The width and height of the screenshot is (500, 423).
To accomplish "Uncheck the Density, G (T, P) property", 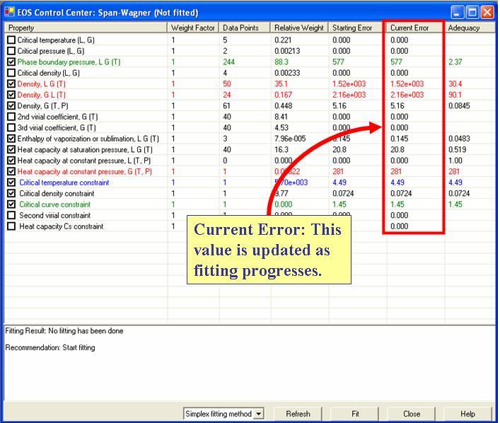I will click(11, 106).
